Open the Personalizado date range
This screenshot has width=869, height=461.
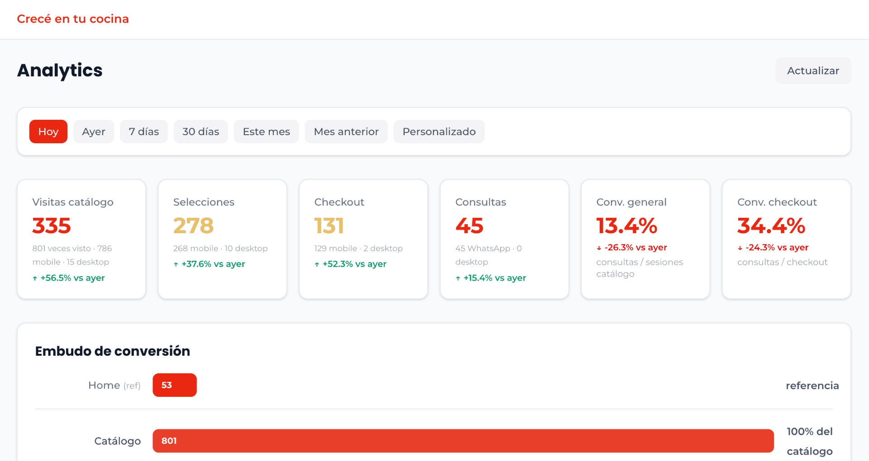pyautogui.click(x=439, y=132)
